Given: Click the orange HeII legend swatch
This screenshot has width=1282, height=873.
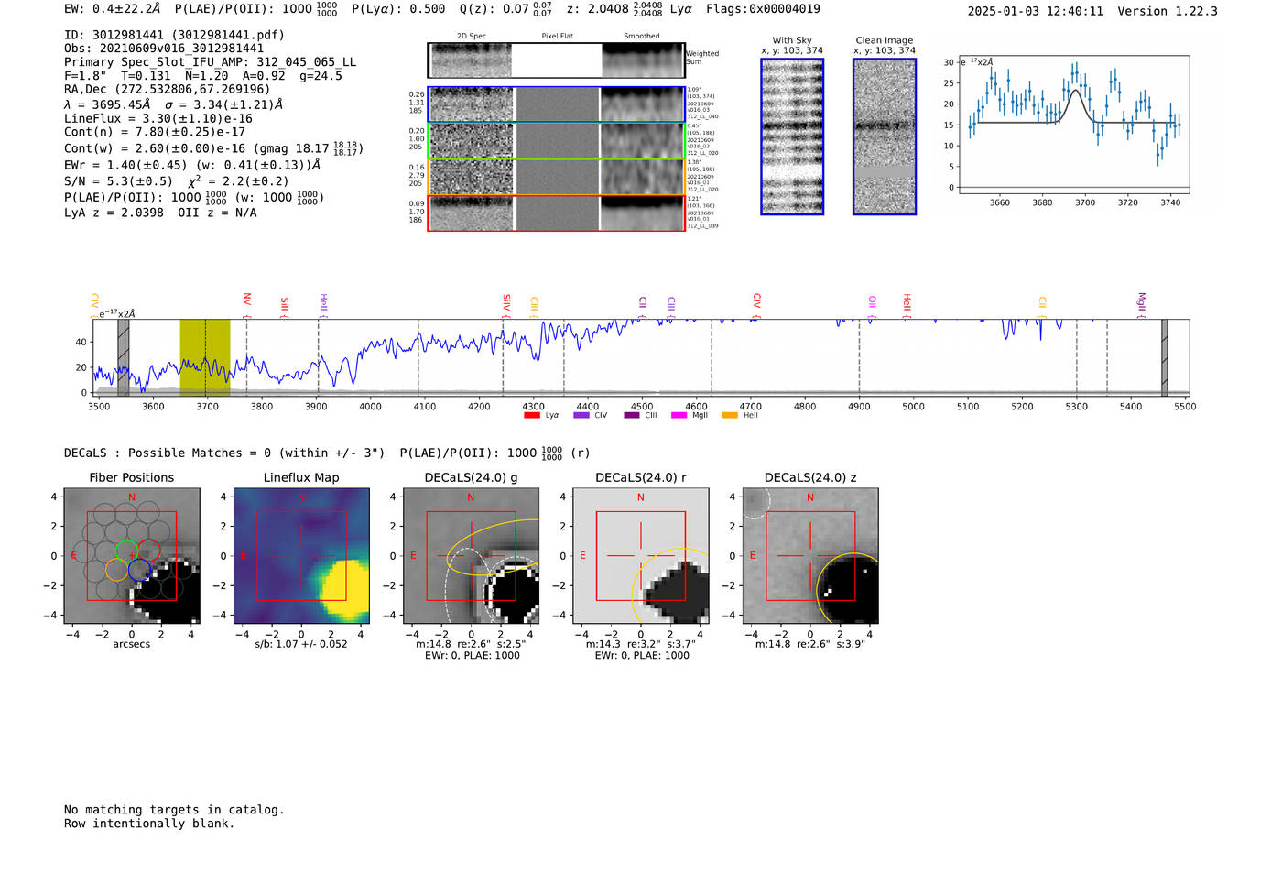Looking at the screenshot, I should point(731,416).
